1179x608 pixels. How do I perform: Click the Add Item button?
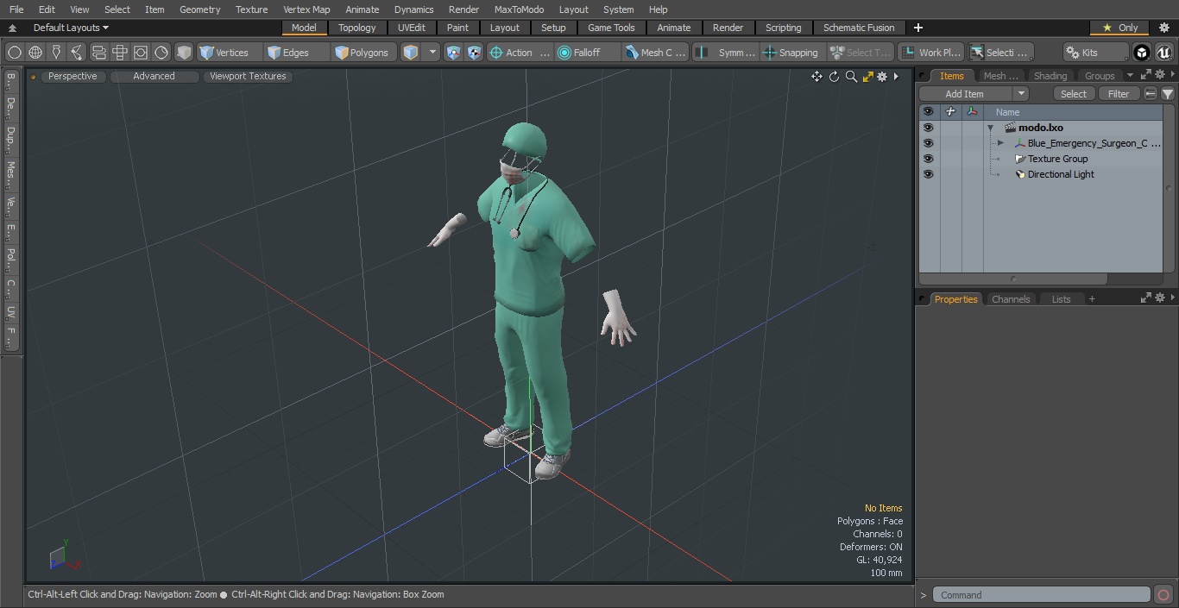(x=965, y=94)
